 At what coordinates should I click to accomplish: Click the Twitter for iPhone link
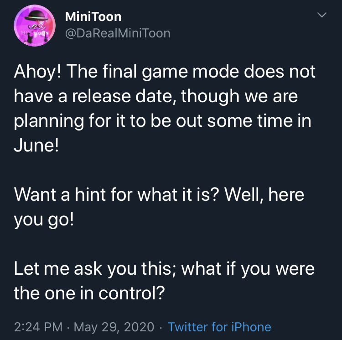pos(219,327)
